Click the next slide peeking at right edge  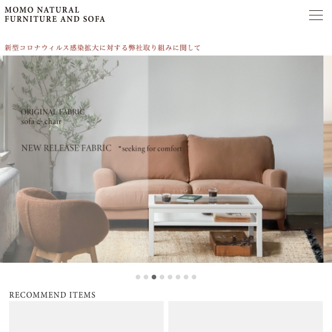(x=328, y=159)
